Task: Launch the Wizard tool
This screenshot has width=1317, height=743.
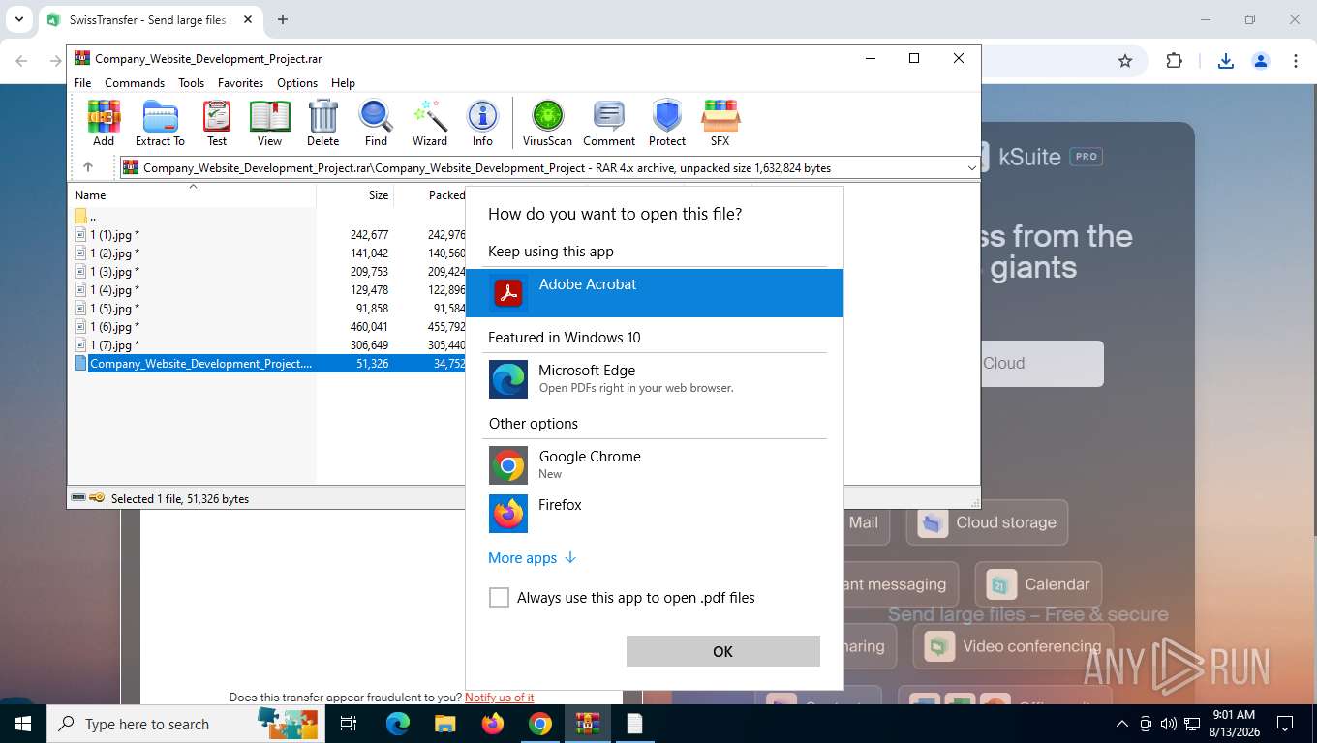Action: pyautogui.click(x=430, y=123)
